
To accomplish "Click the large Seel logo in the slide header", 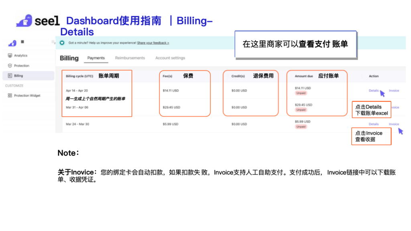I will click(38, 20).
